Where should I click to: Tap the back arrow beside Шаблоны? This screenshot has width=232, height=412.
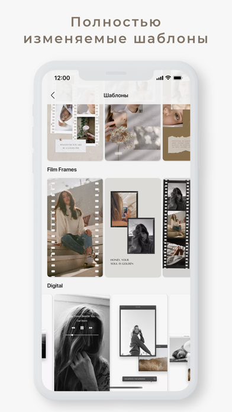click(x=53, y=95)
